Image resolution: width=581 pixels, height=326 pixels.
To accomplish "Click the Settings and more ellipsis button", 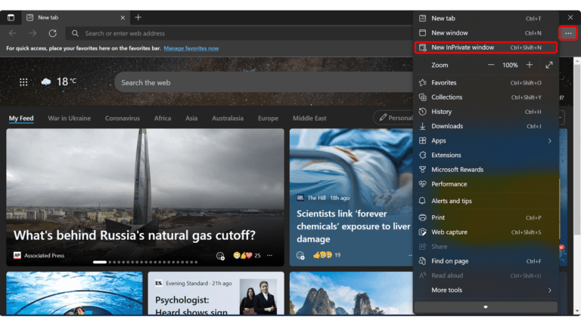I will [x=568, y=33].
